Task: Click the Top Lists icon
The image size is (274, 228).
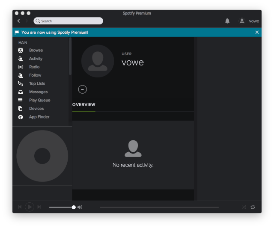Action: [20, 84]
